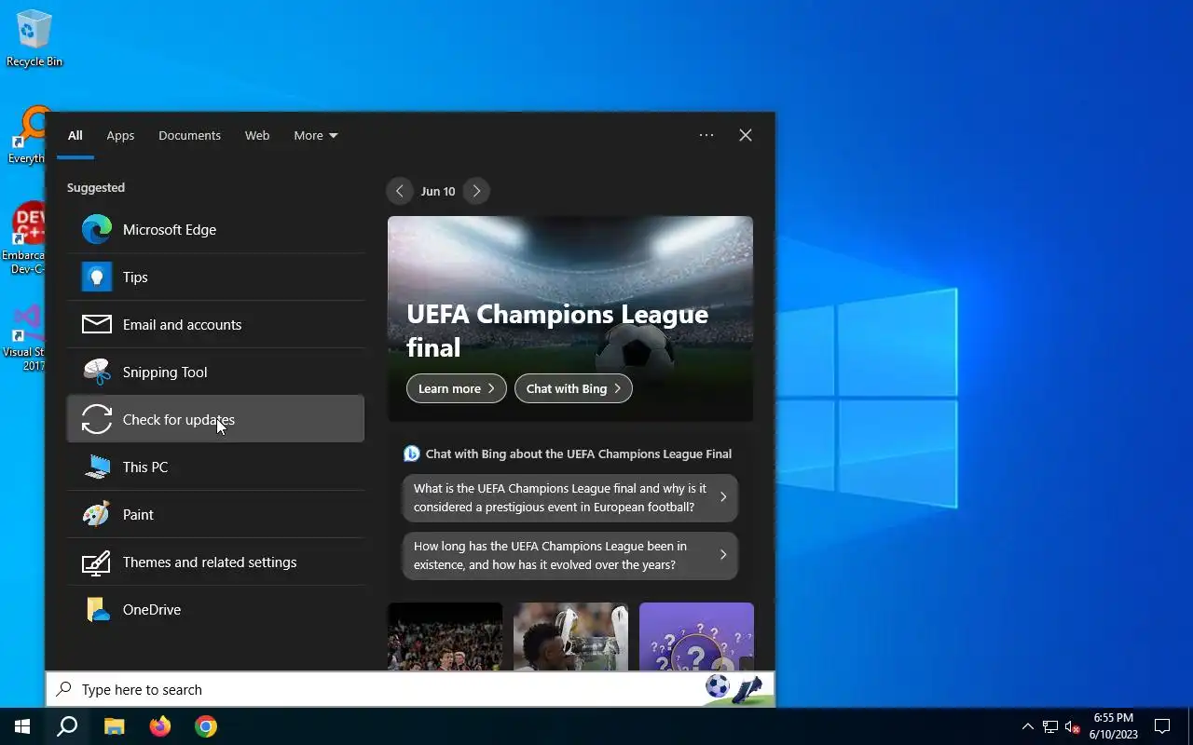Open the crowd photo news thumbnail
The image size is (1193, 745).
pyautogui.click(x=445, y=637)
